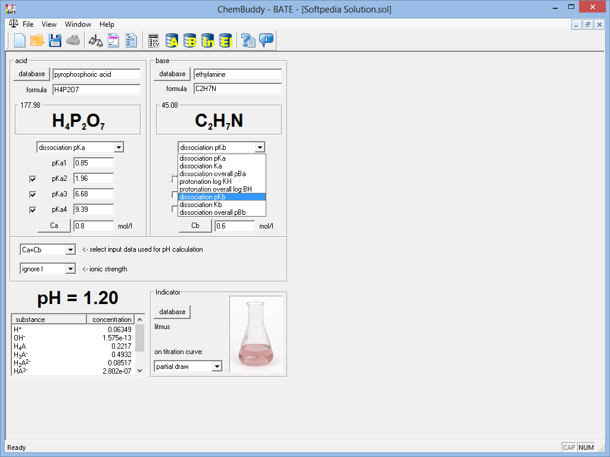Open the ignore I ionic strength dropdown
Screen dimensions: 610x457
pyautogui.click(x=70, y=269)
